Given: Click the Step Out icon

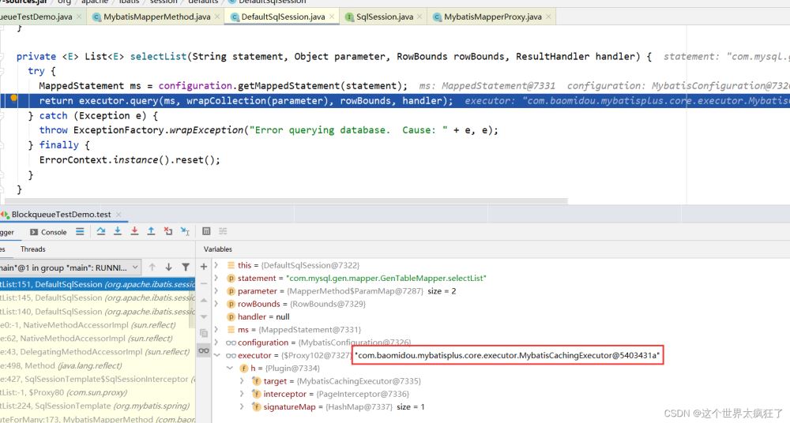Looking at the screenshot, I should pyautogui.click(x=151, y=231).
